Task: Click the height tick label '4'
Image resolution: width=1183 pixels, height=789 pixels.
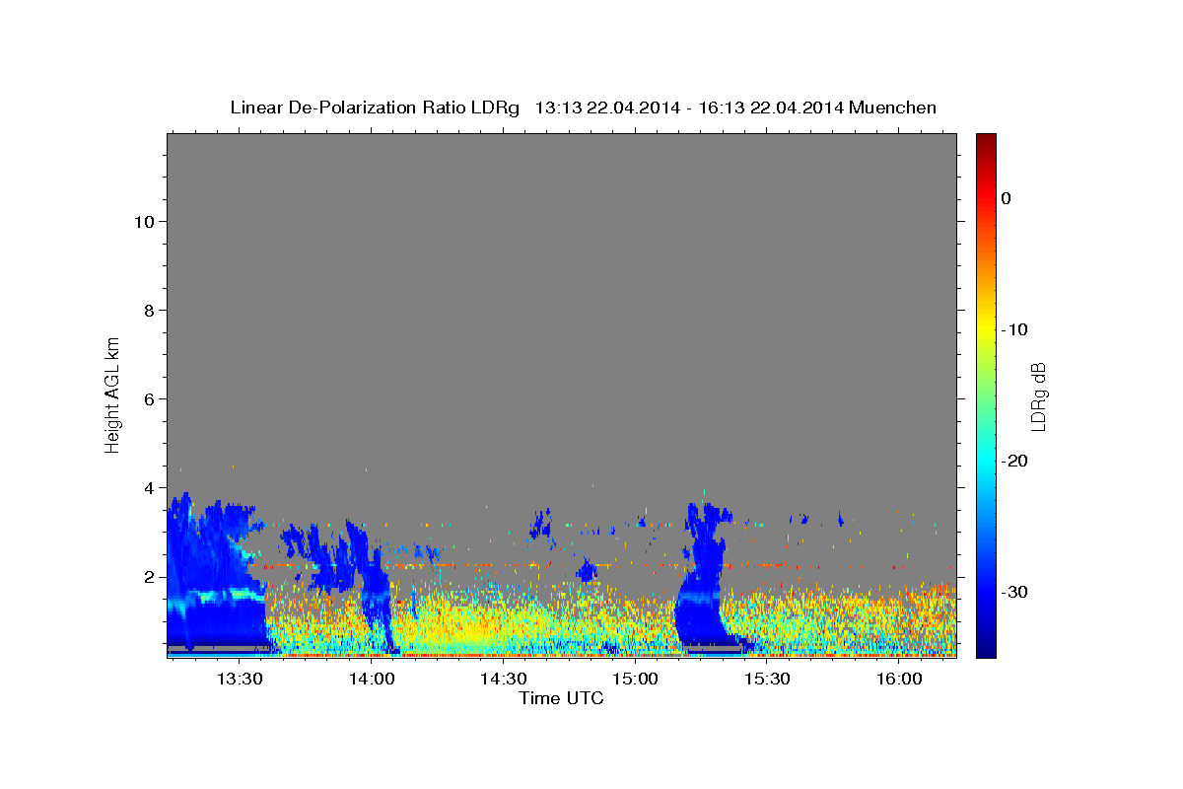Action: click(x=149, y=487)
